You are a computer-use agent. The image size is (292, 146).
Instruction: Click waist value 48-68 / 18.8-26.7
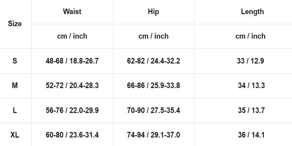coord(72,61)
